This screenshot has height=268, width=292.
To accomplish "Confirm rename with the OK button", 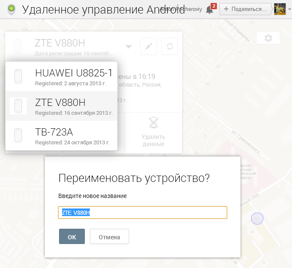I will click(x=72, y=236).
